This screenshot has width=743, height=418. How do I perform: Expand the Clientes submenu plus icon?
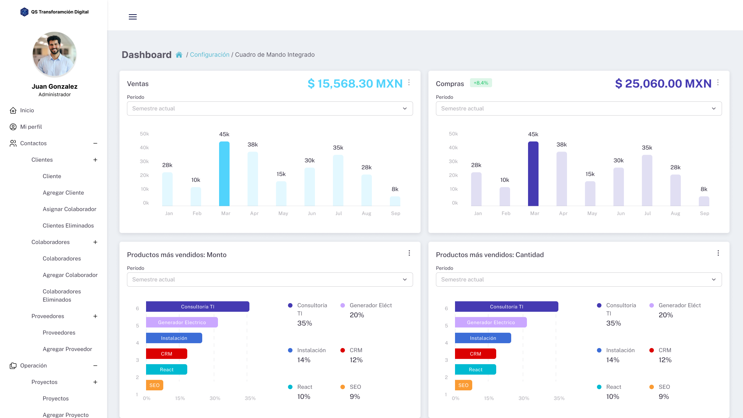[x=95, y=160]
